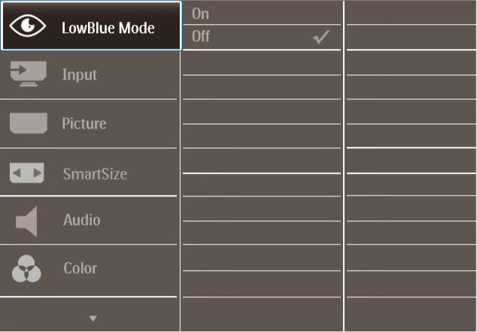Open the Input menu

(x=88, y=75)
